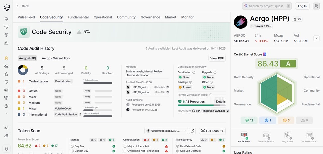
Task: Click the globe icon in left sidebar
Action: point(6,106)
